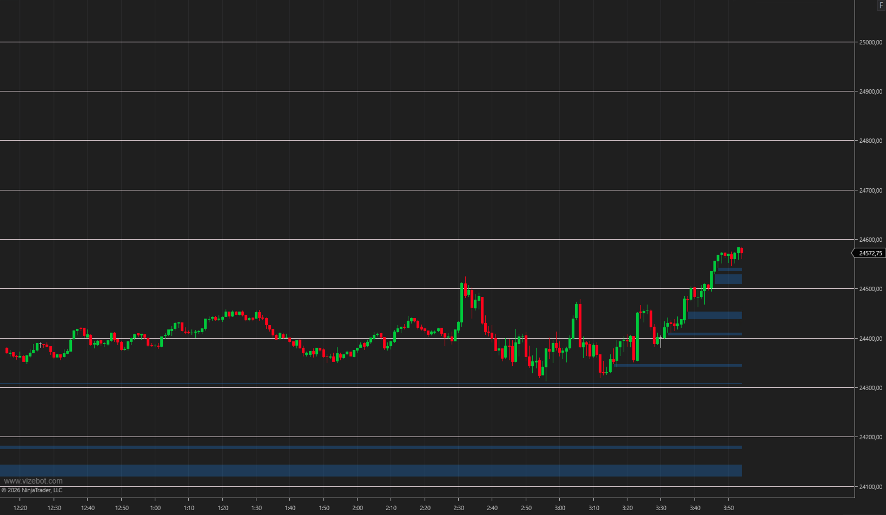This screenshot has width=886, height=515.
Task: Select the large red candle near 3:05
Action: (x=581, y=325)
